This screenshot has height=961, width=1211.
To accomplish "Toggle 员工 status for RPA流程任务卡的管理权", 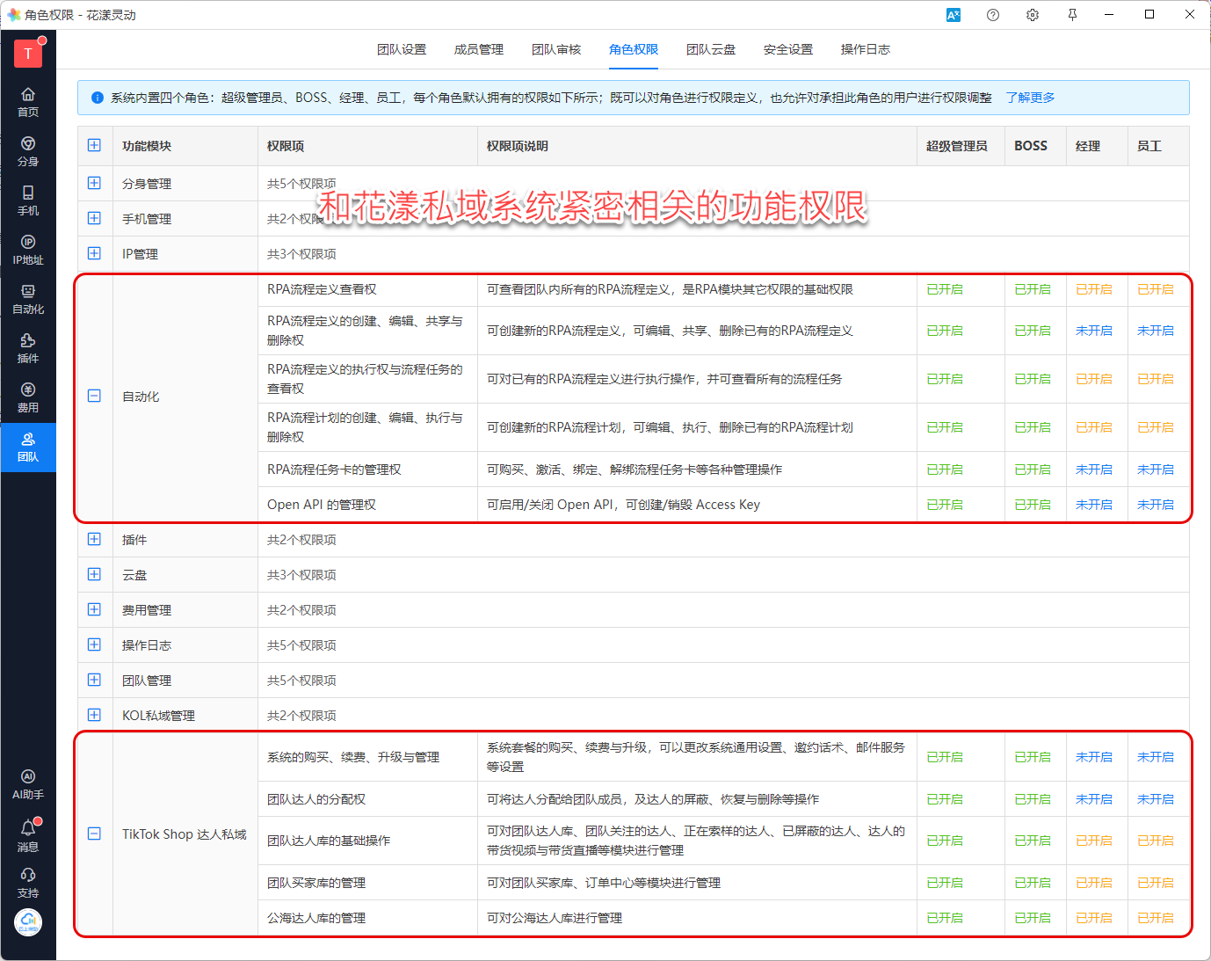I will tap(1156, 470).
